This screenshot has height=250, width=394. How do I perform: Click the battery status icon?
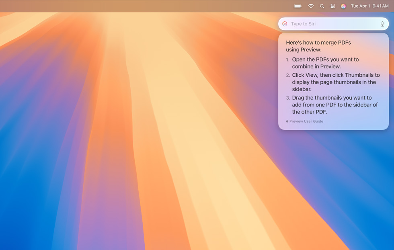point(298,6)
